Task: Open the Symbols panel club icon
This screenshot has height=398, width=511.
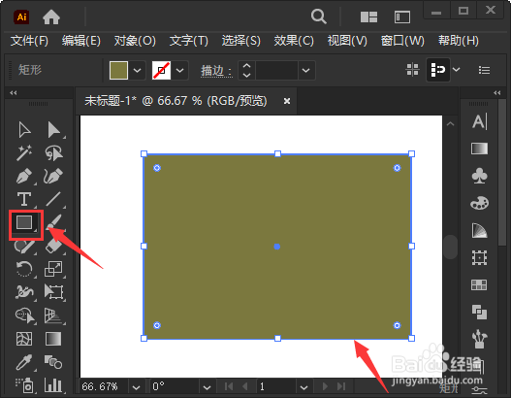Action: coord(479,176)
